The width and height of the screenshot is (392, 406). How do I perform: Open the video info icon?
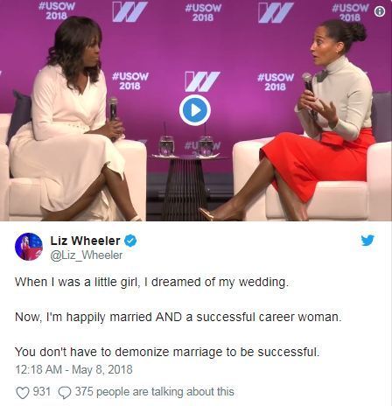tap(380, 11)
